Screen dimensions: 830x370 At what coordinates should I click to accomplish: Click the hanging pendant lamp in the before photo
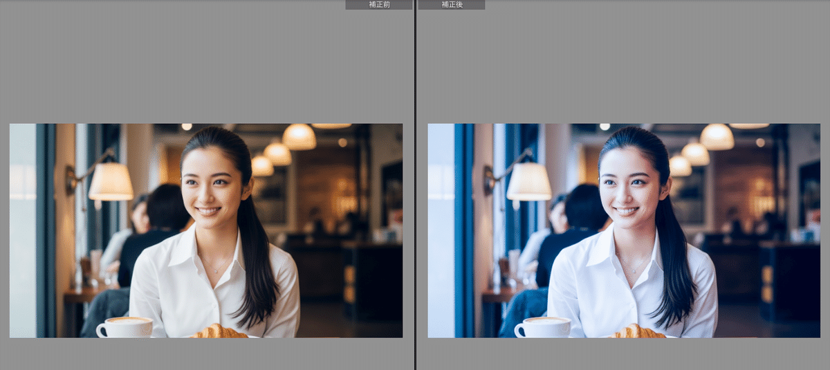tap(299, 136)
